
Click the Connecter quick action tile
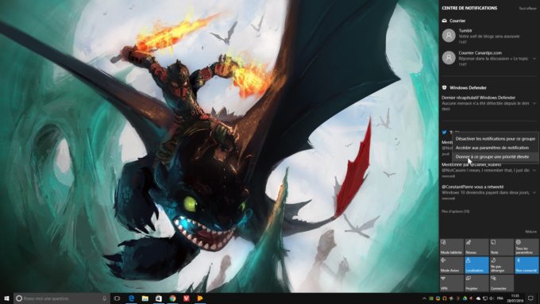pos(501,283)
